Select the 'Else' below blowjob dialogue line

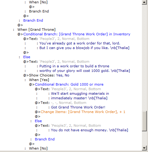[x=27, y=57]
